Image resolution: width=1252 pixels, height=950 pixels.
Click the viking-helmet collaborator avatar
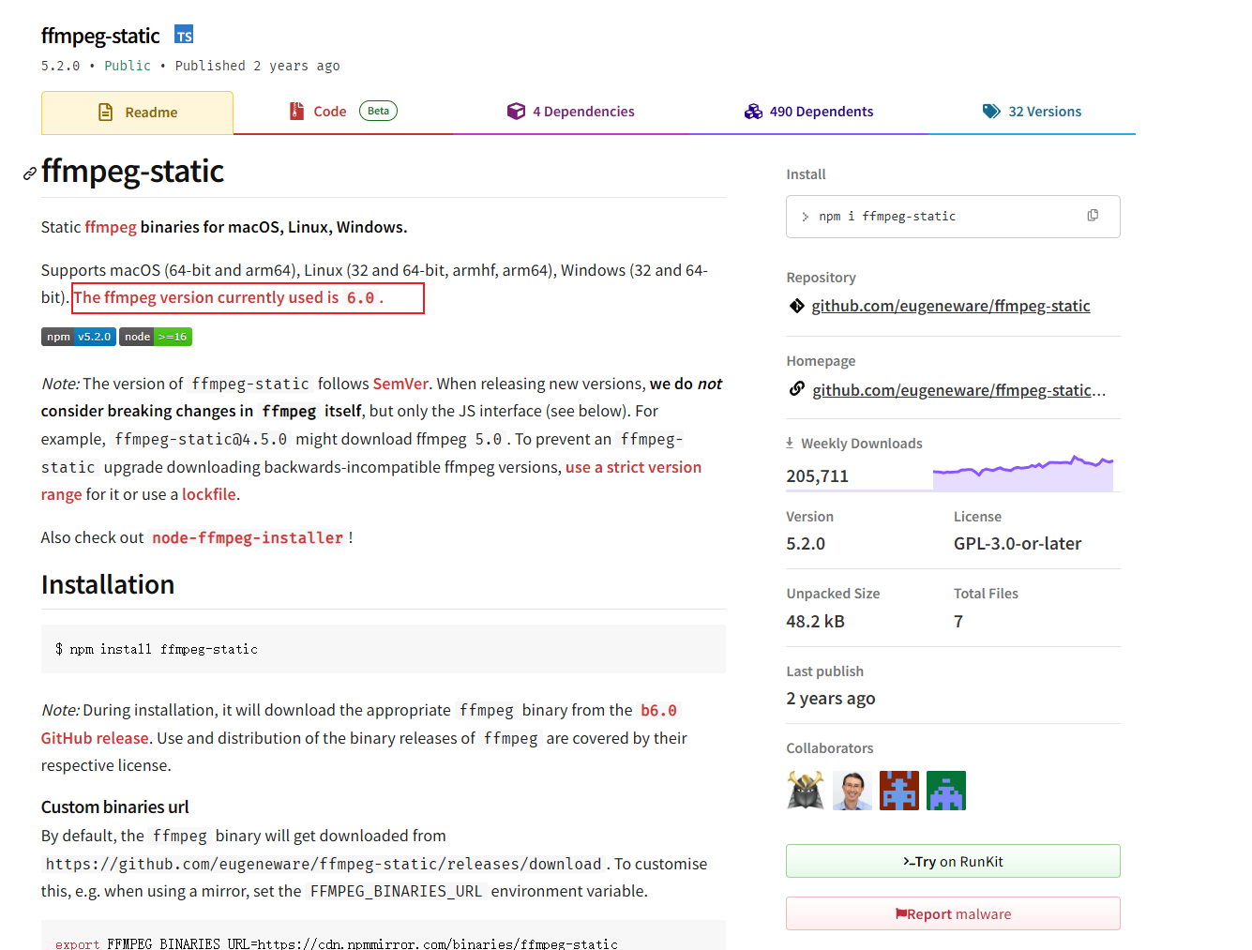click(x=806, y=791)
